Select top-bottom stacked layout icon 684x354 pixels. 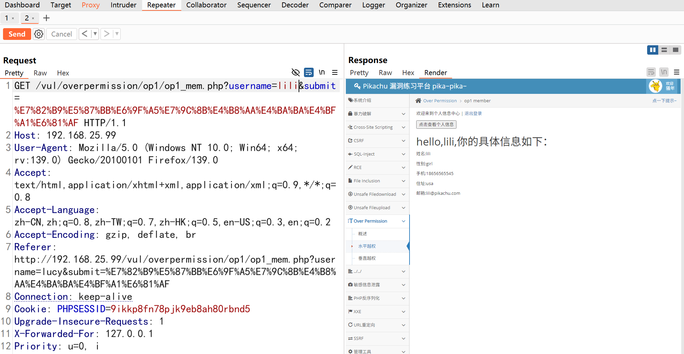tap(664, 50)
